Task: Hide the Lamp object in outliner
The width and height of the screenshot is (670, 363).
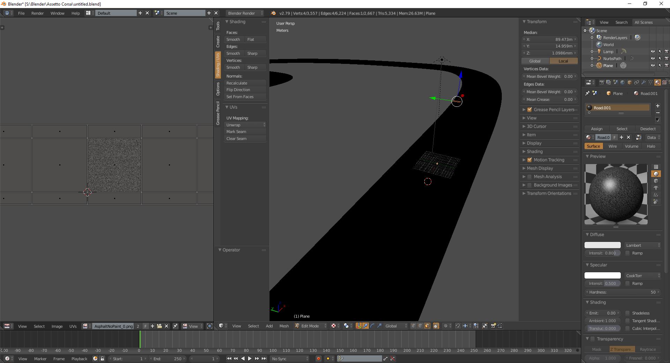Action: coord(653,51)
